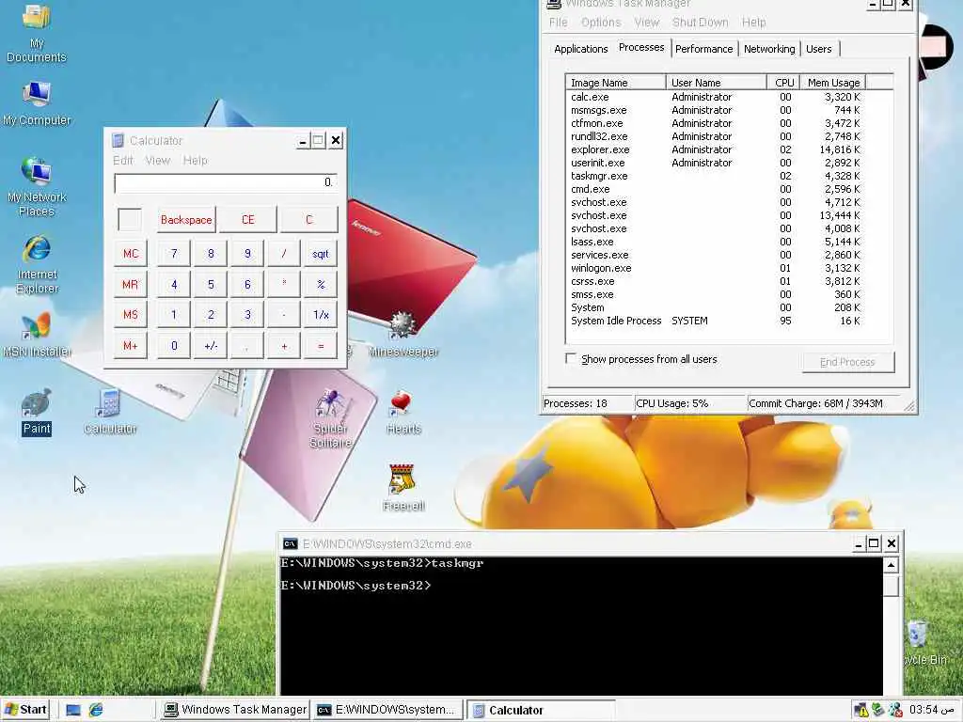Click Calculator CE button
This screenshot has width=963, height=722.
pyautogui.click(x=247, y=220)
